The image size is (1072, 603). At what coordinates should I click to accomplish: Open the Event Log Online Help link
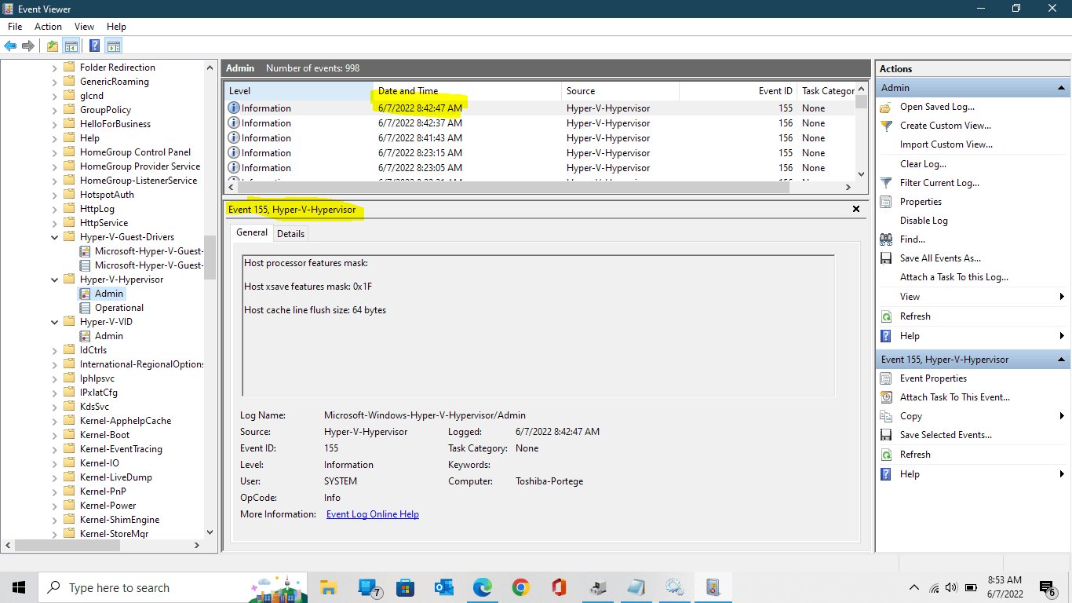pyautogui.click(x=373, y=514)
